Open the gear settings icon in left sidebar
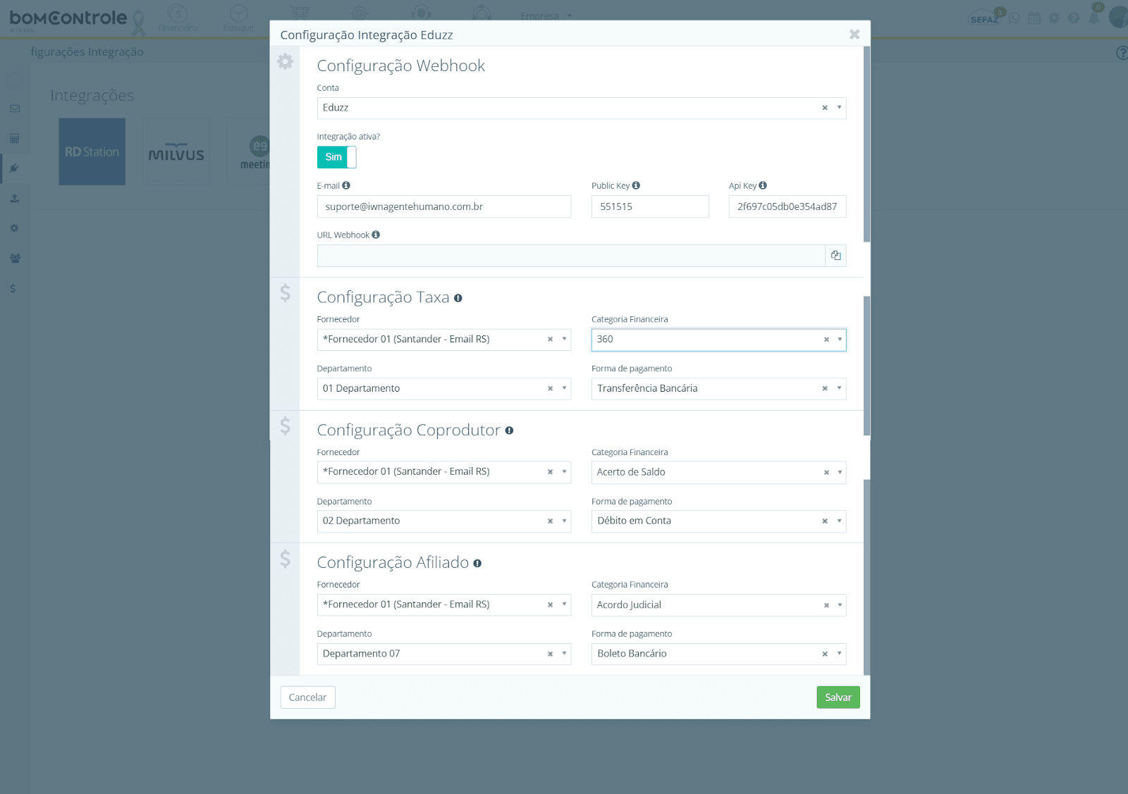Viewport: 1128px width, 794px height. [15, 228]
